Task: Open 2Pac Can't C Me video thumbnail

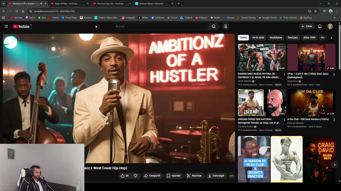Action: [x=311, y=57]
